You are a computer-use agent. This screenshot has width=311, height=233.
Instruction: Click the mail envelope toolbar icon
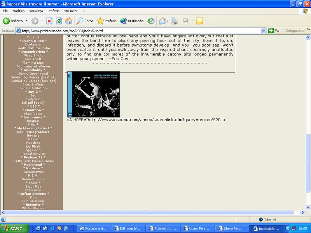162,21
